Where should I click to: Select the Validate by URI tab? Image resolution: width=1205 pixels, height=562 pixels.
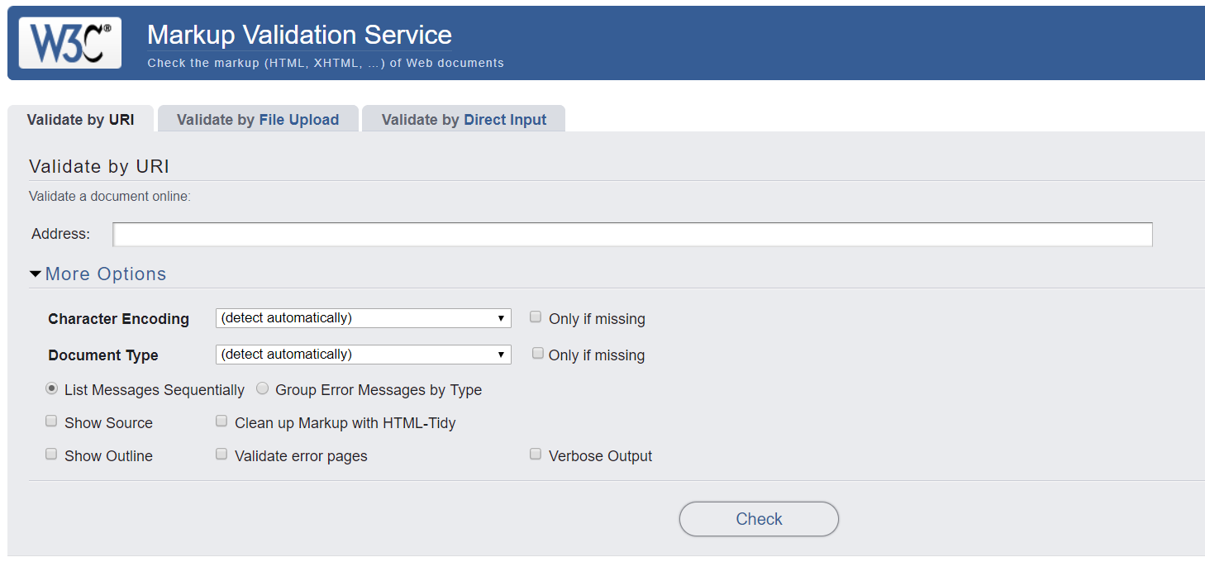click(80, 118)
